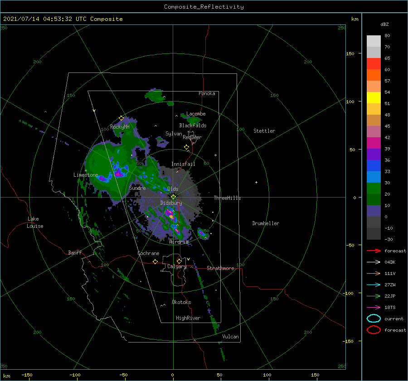Click the white plus marker near Drumheller

(x=256, y=182)
